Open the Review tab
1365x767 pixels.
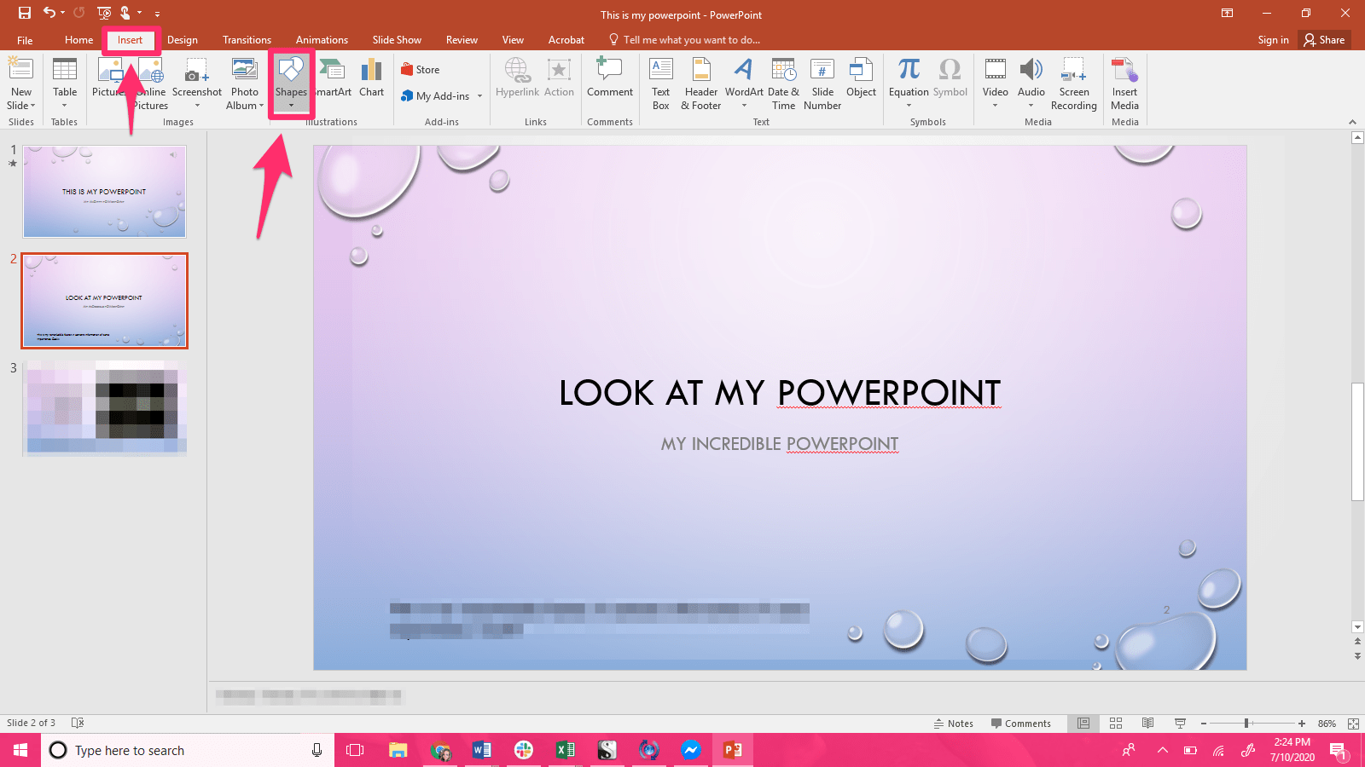[x=462, y=40]
